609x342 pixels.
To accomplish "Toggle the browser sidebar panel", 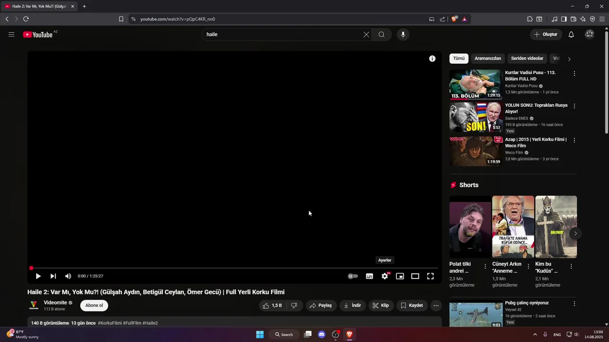I will coord(564,19).
